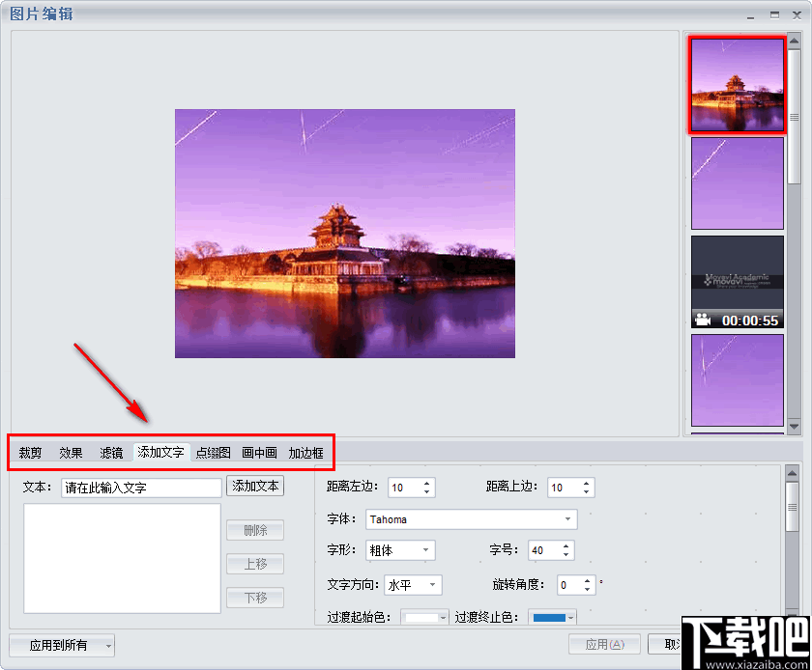This screenshot has height=670, width=812.
Task: Pick the 过渡终止色 blue color swatch
Action: (548, 617)
